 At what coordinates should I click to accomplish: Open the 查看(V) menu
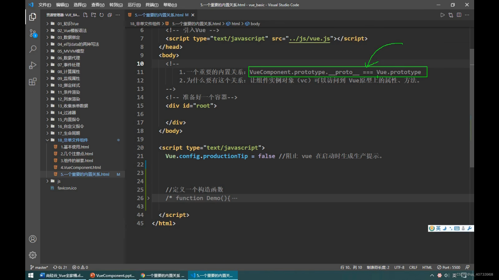click(x=98, y=5)
